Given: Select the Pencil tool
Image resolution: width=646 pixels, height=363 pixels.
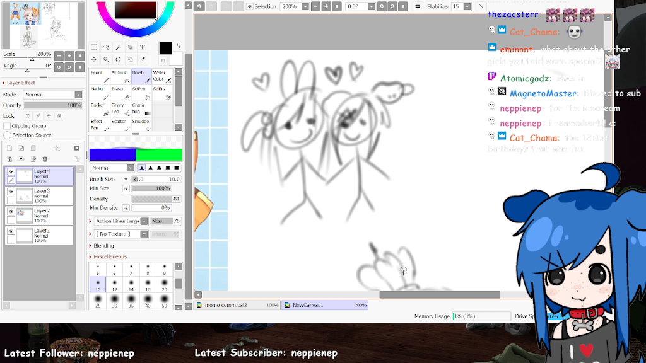Looking at the screenshot, I should pyautogui.click(x=98, y=76).
